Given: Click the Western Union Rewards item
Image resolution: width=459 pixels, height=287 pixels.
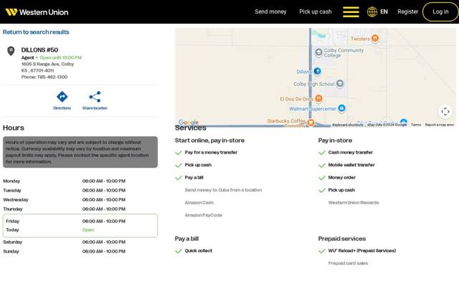Looking at the screenshot, I should [x=354, y=202].
